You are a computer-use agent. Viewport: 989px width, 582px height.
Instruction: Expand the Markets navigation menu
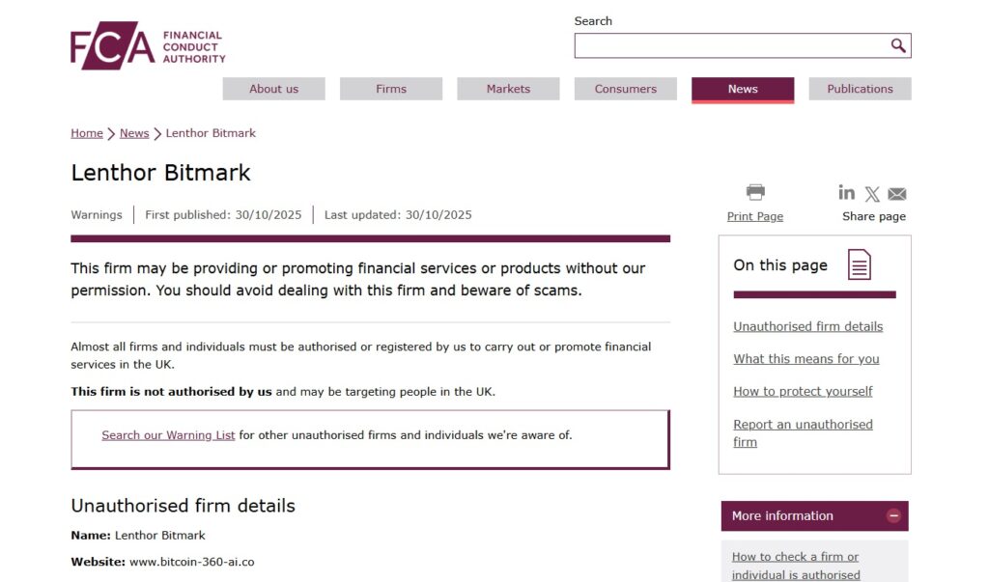[508, 88]
